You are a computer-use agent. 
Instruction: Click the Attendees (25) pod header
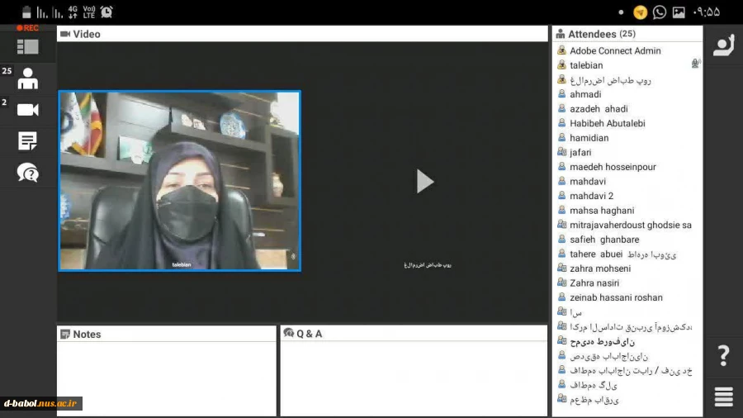click(x=627, y=34)
